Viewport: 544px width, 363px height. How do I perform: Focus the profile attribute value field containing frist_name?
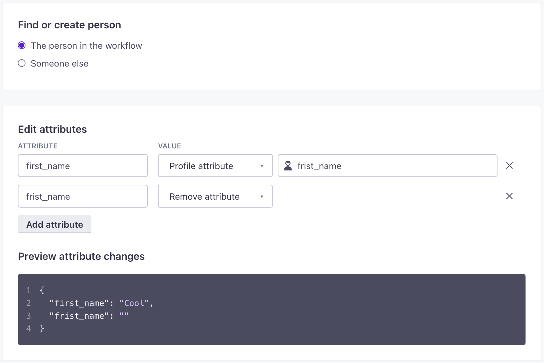[388, 166]
